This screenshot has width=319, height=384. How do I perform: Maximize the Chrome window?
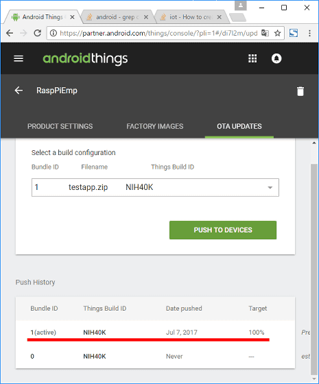[284, 8]
